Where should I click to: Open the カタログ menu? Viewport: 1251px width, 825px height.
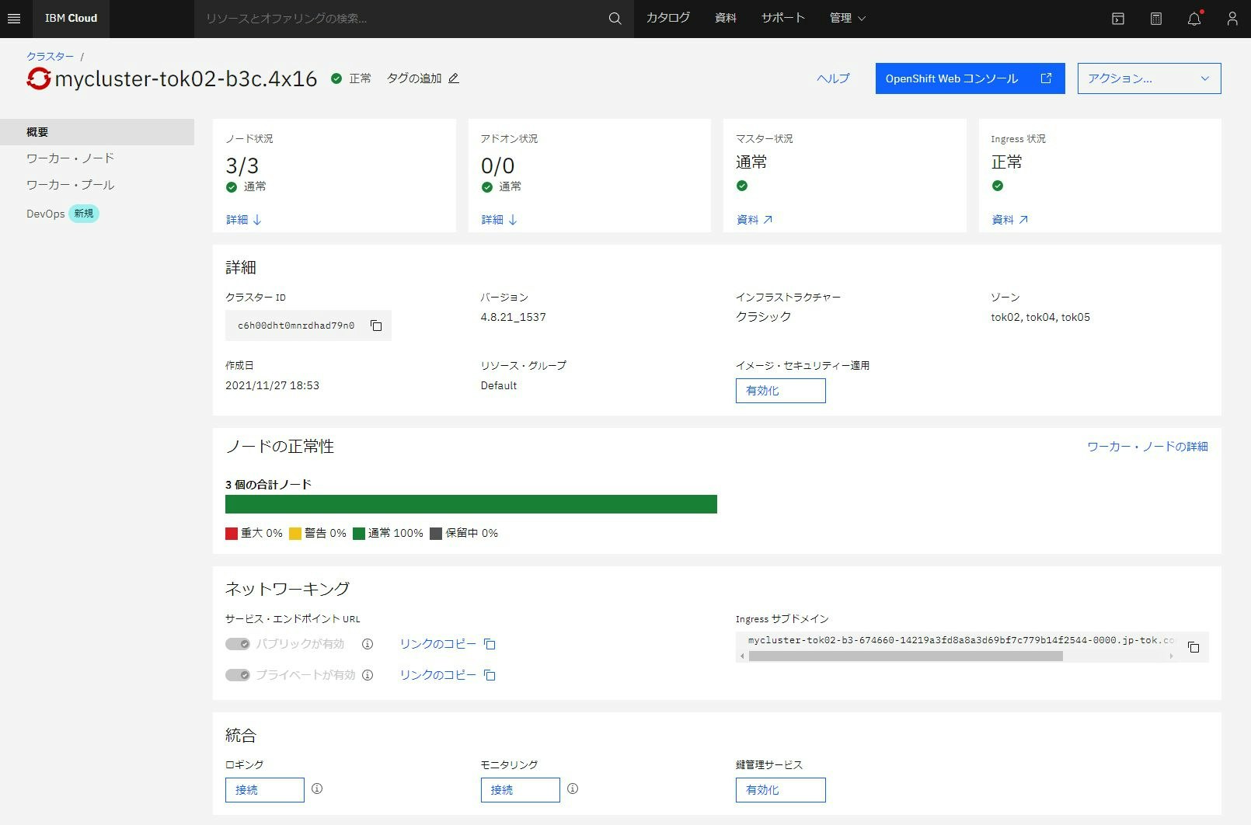point(667,18)
